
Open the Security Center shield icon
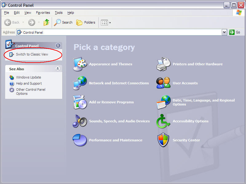point(163,140)
